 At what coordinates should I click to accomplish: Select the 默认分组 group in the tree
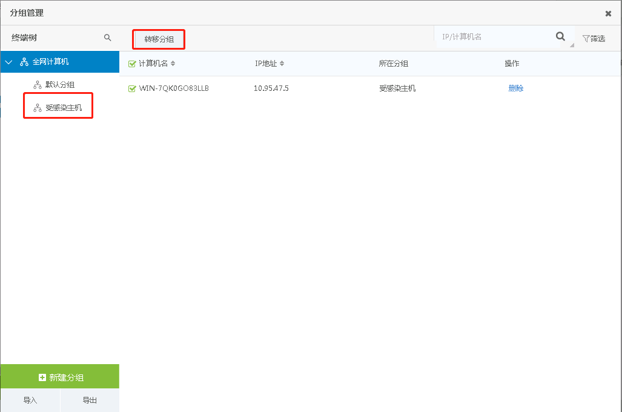(x=60, y=85)
